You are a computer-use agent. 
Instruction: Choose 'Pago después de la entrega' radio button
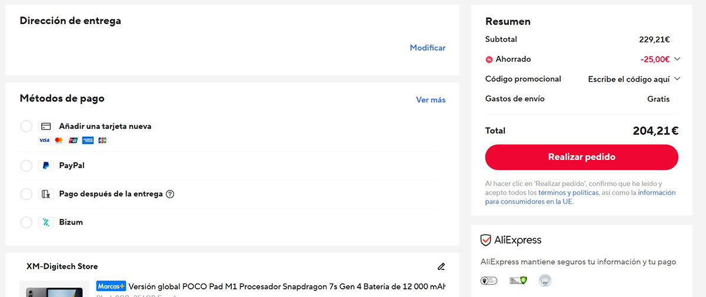pyautogui.click(x=26, y=194)
